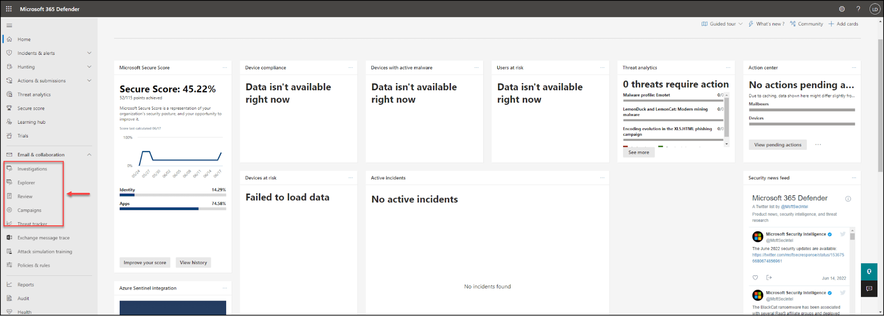The height and width of the screenshot is (316, 884).
Task: Click the Exchange message trace icon
Action: 9,237
